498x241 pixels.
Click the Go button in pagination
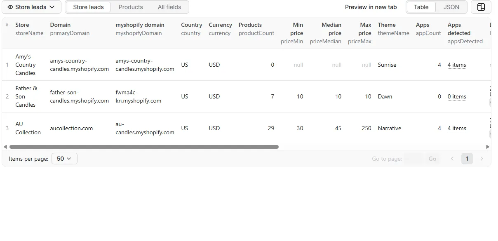click(432, 159)
